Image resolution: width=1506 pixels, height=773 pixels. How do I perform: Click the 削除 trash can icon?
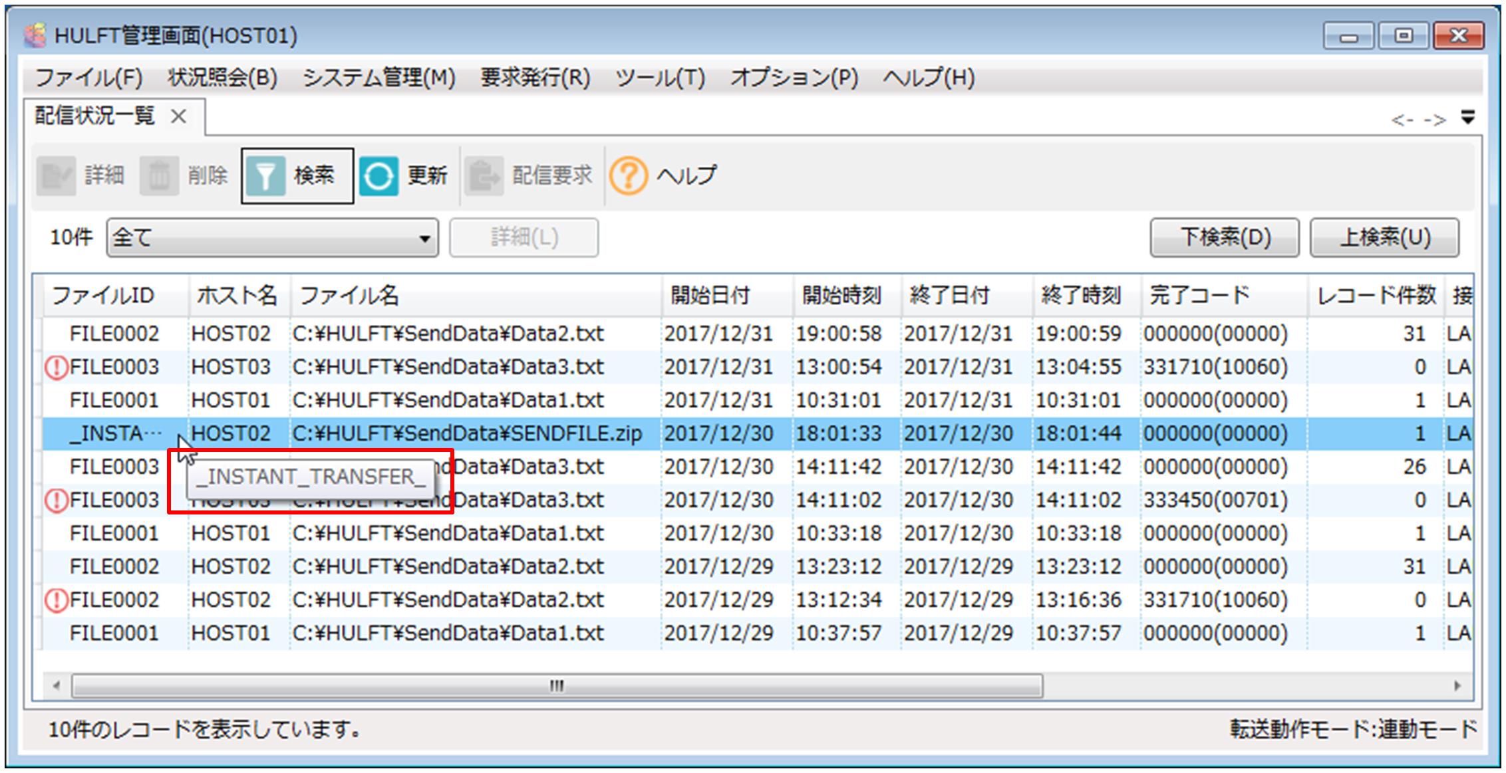pyautogui.click(x=159, y=176)
